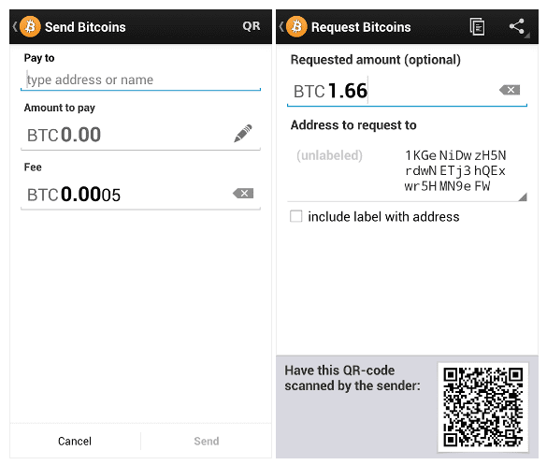
Task: Open the share icon in Request Bitcoins
Action: tap(517, 26)
